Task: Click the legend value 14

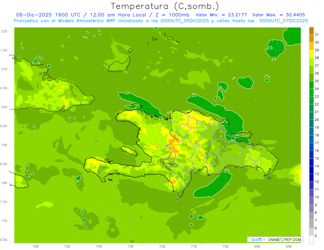Action: pyautogui.click(x=317, y=166)
